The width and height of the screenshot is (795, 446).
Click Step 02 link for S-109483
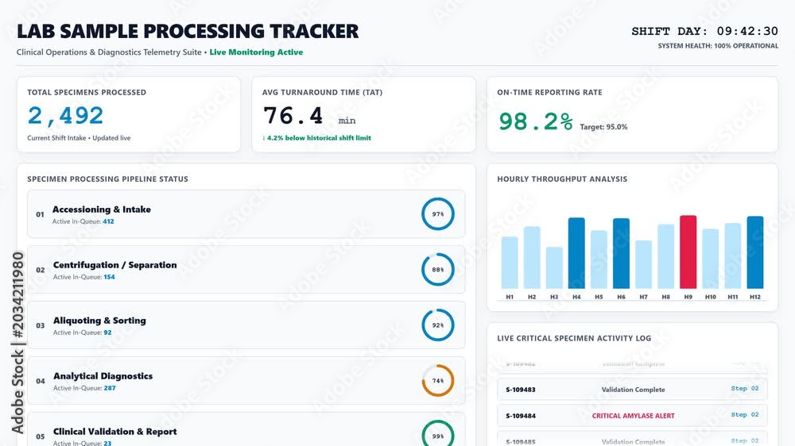tap(745, 388)
